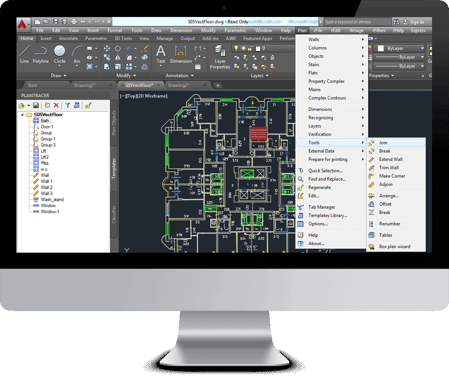
Task: Click the red delete icon in PLANTRACER
Action: click(x=56, y=105)
